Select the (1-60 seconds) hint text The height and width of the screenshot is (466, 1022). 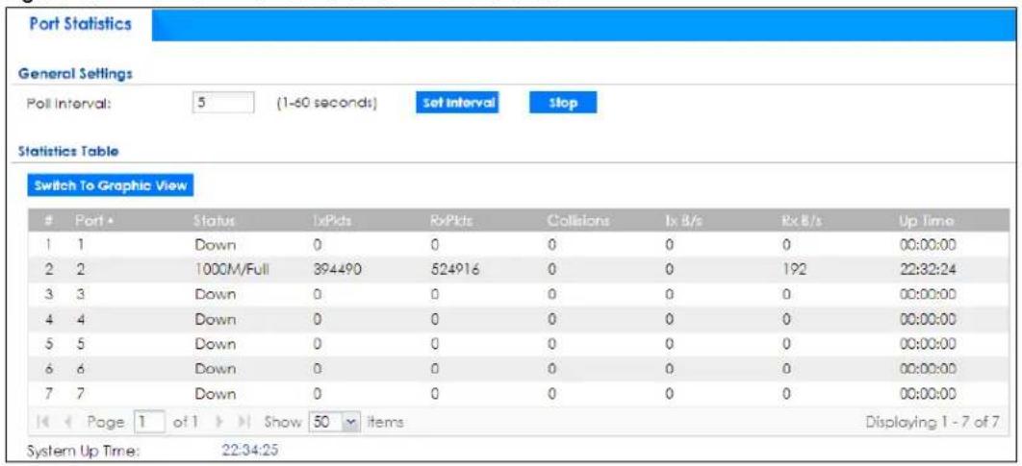(x=328, y=104)
